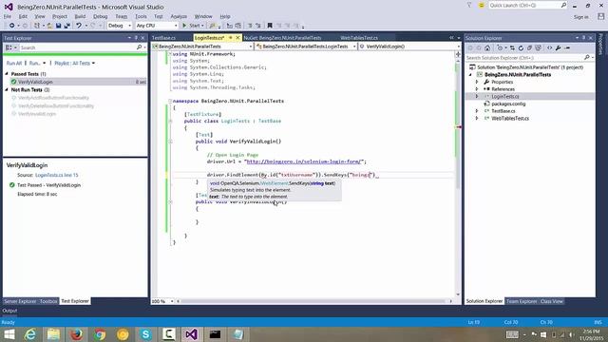Open Skype from the taskbar
The width and height of the screenshot is (608, 342).
[145, 334]
